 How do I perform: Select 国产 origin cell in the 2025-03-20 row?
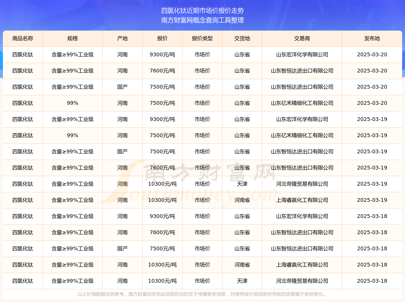click(122, 87)
